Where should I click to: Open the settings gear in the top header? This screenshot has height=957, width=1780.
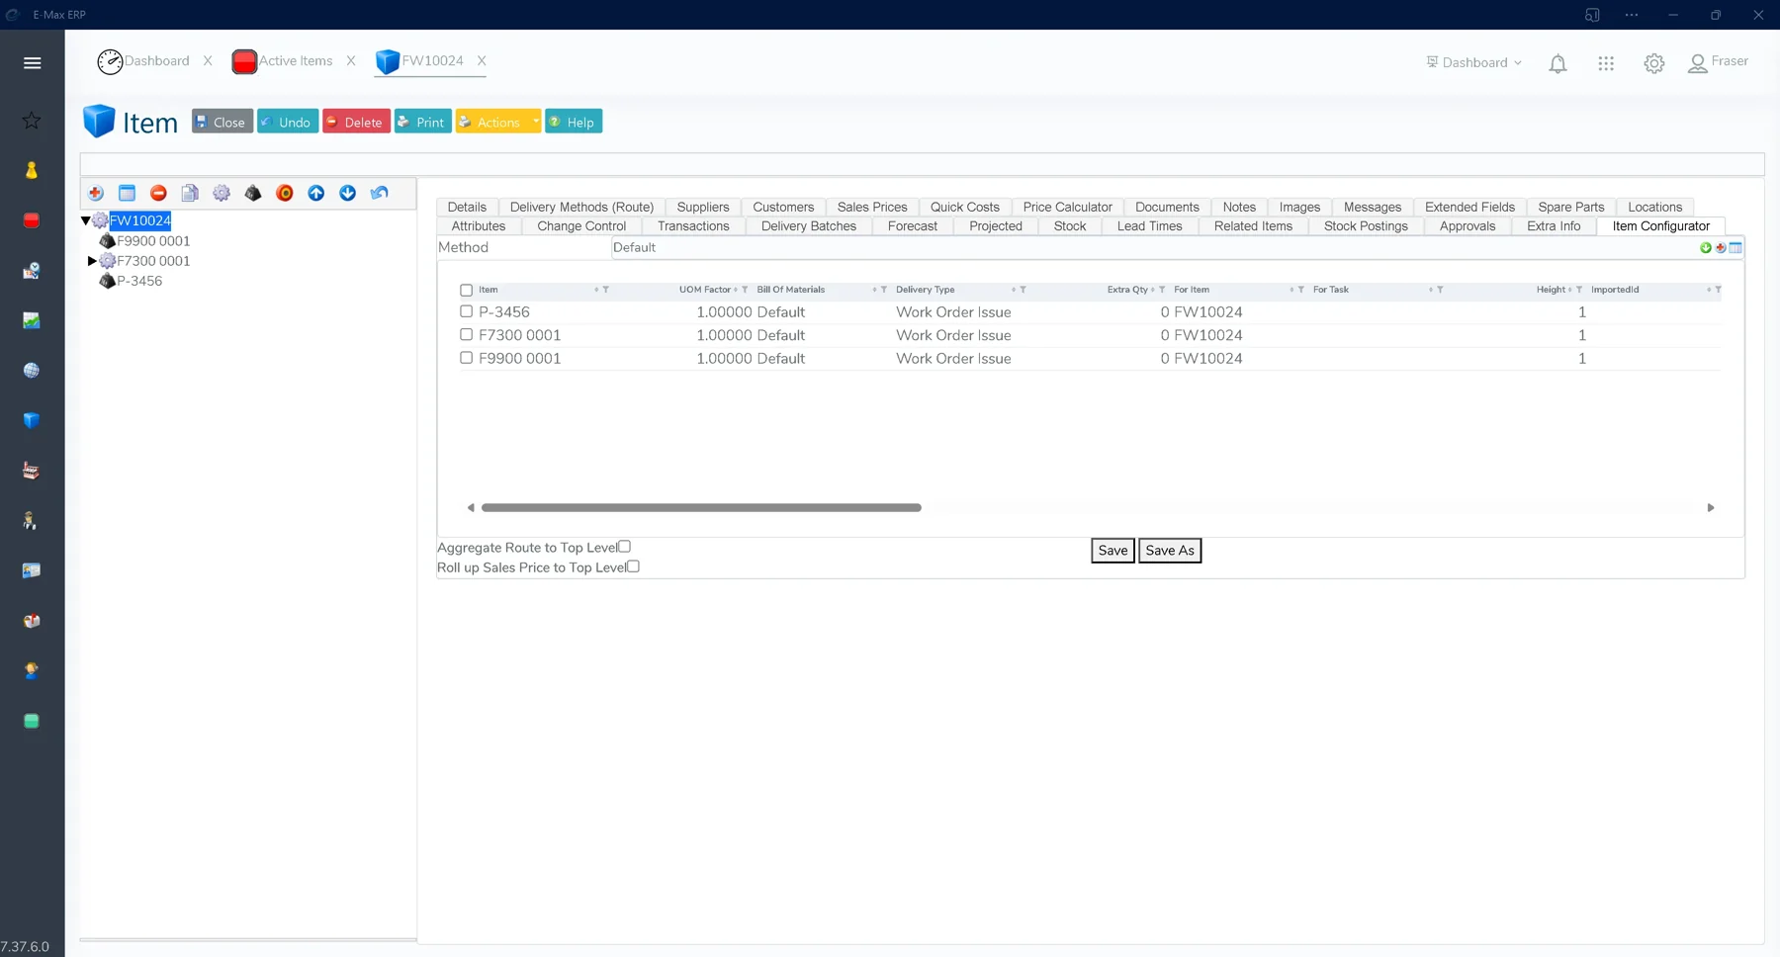(1654, 63)
